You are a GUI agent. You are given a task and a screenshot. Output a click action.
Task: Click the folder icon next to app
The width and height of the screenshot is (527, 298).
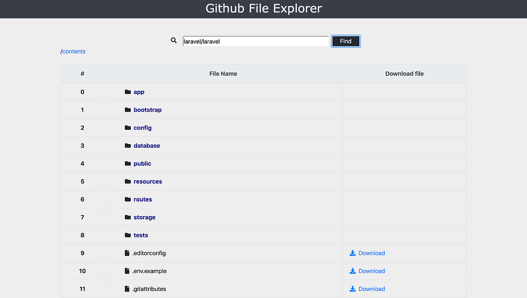click(x=128, y=92)
